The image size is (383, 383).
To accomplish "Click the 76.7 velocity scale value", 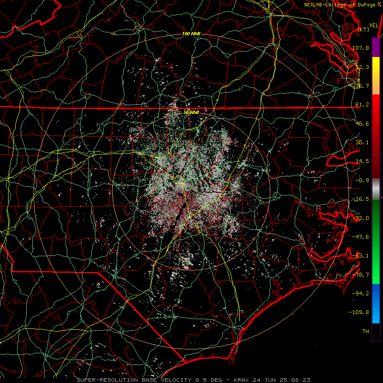I will pos(362,86).
